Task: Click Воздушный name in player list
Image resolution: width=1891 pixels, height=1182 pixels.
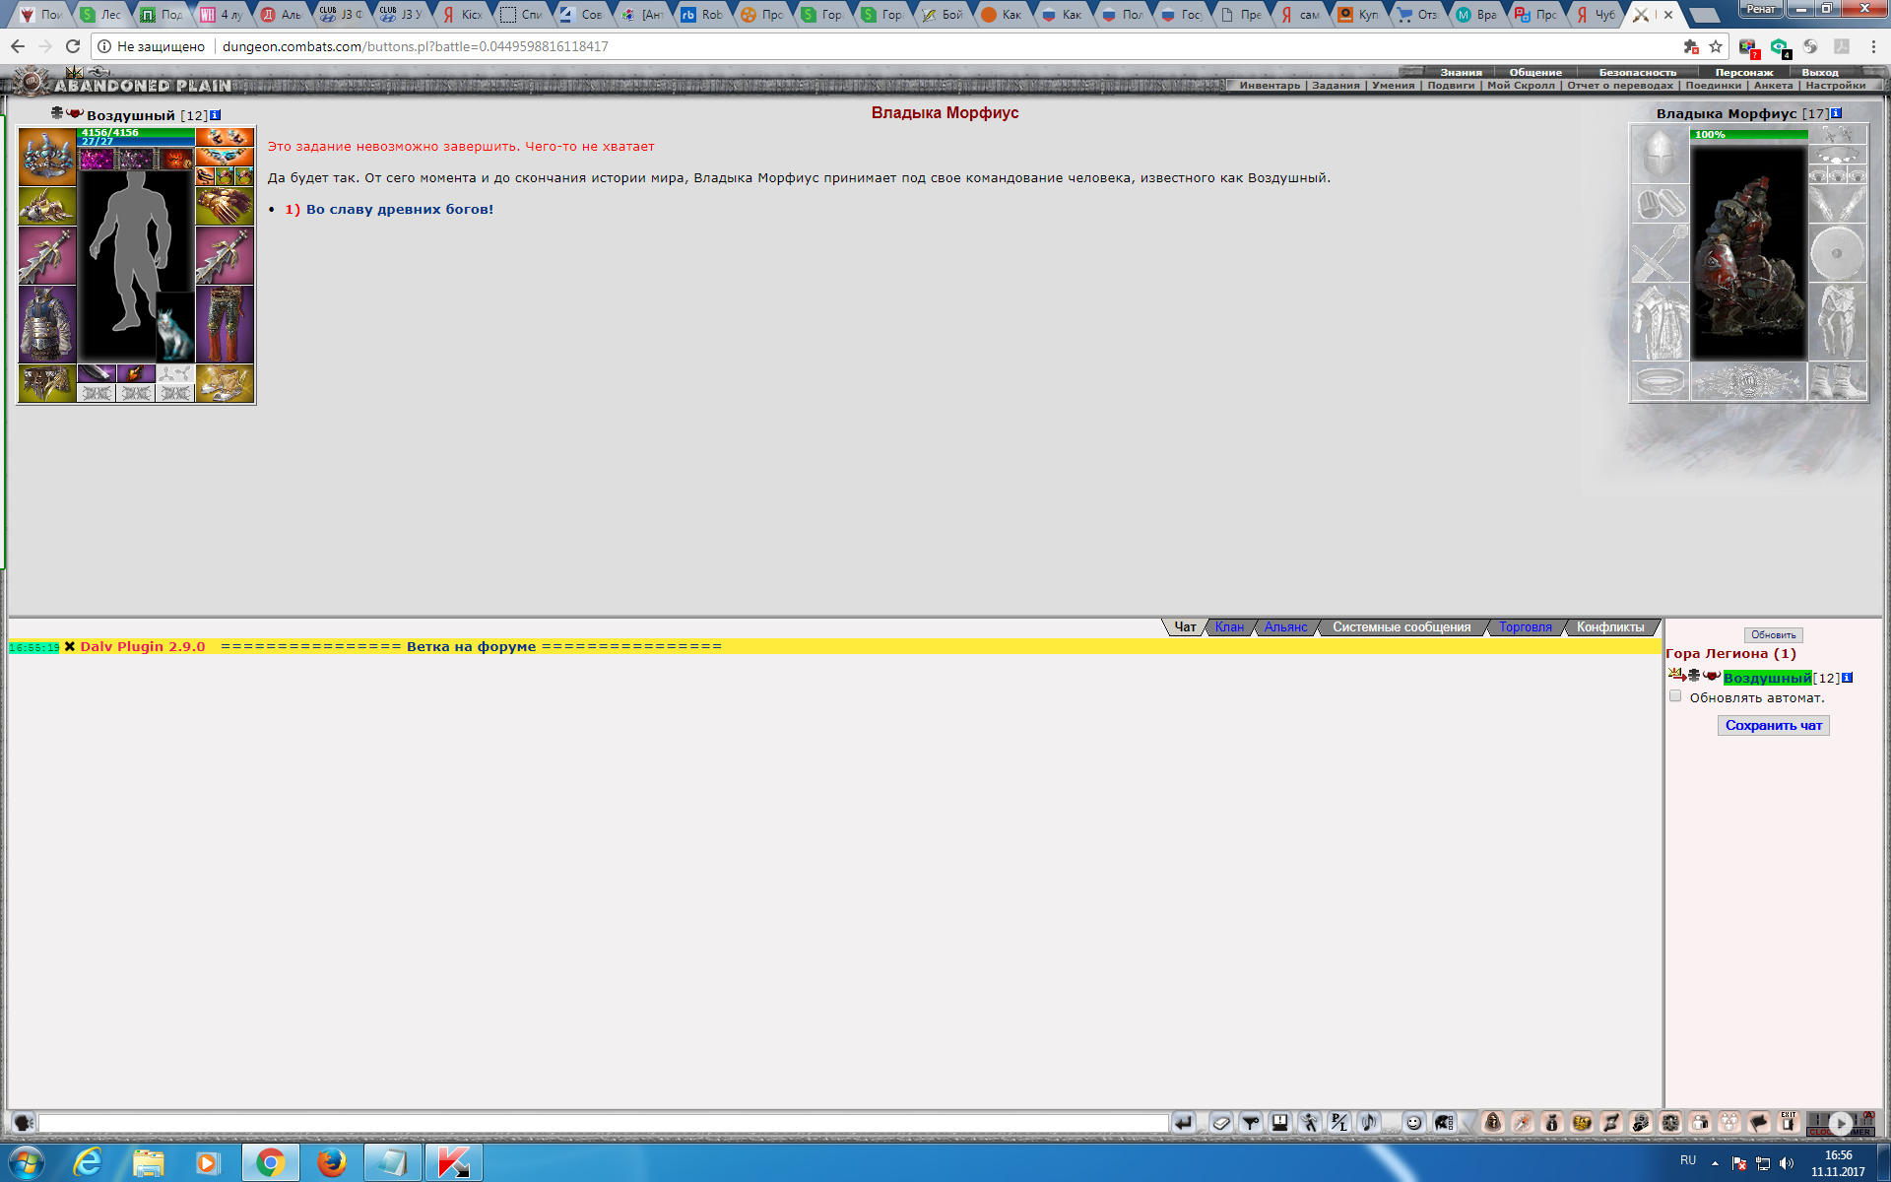Action: pyautogui.click(x=1767, y=678)
